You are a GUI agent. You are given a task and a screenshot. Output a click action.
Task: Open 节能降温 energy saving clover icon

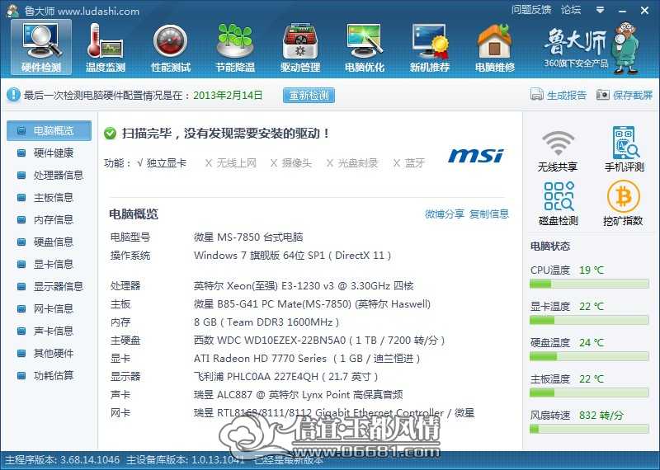[235, 47]
